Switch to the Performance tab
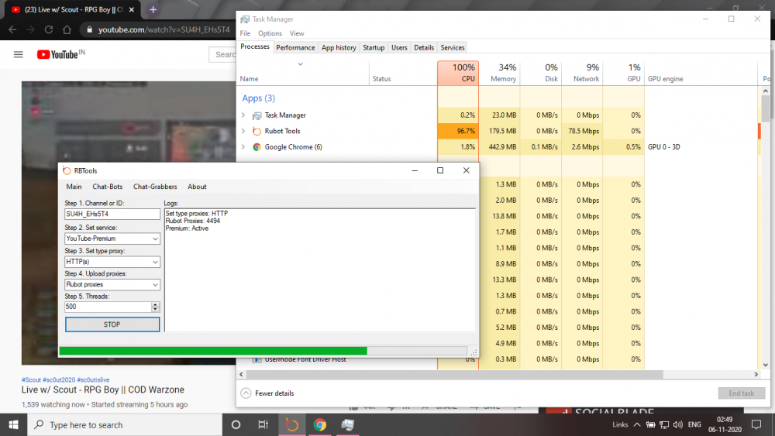This screenshot has height=436, width=775. click(295, 47)
